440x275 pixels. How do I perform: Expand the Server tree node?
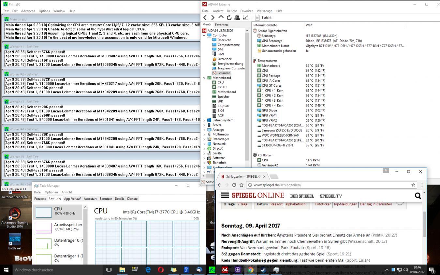click(x=204, y=125)
